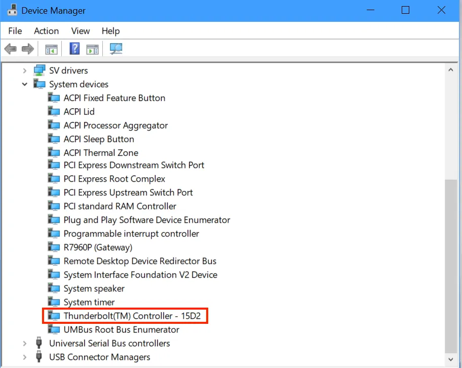This screenshot has height=368, width=462.
Task: Click the Forward navigation arrow
Action: coord(28,49)
